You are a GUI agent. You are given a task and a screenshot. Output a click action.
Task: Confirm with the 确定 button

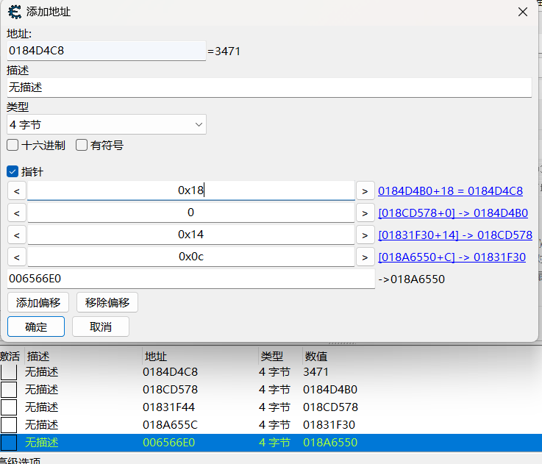(36, 326)
